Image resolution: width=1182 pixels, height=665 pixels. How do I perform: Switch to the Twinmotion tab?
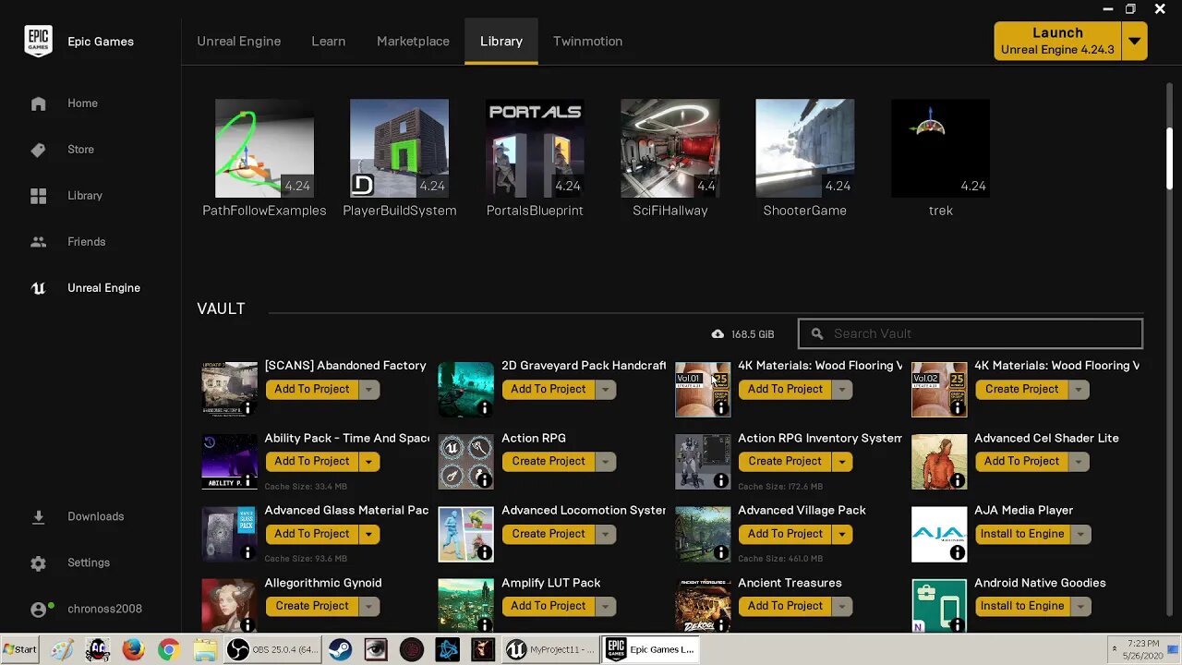[587, 42]
